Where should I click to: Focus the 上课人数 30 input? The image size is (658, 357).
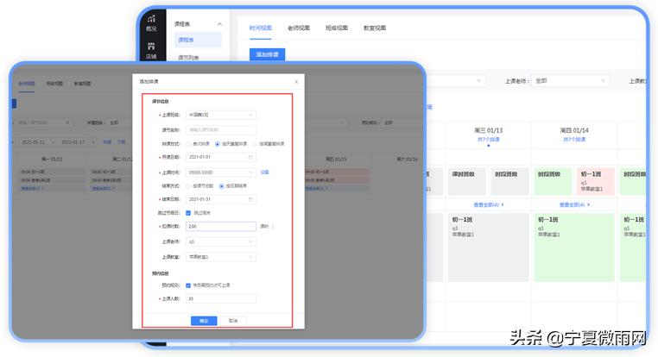point(221,298)
